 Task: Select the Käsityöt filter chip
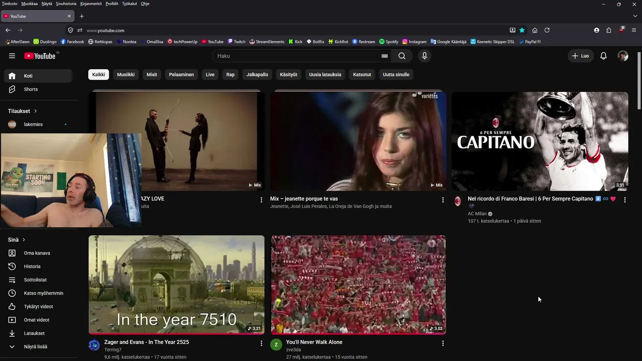[288, 75]
